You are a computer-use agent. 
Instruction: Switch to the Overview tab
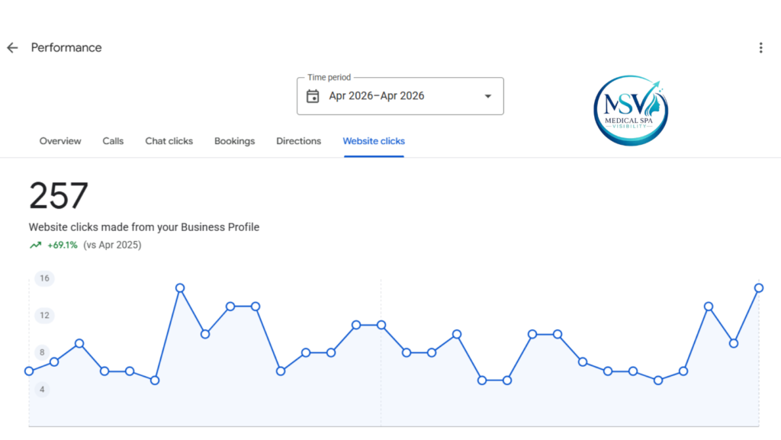(60, 141)
